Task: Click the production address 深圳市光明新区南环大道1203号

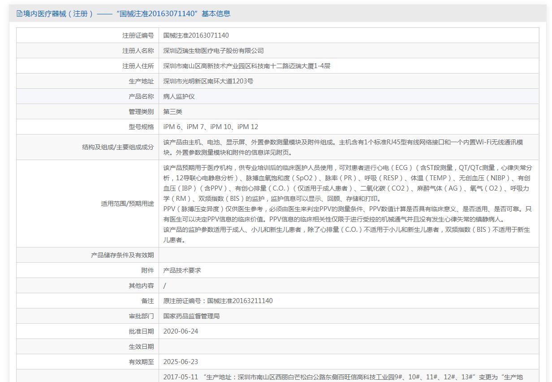Action: pyautogui.click(x=208, y=81)
